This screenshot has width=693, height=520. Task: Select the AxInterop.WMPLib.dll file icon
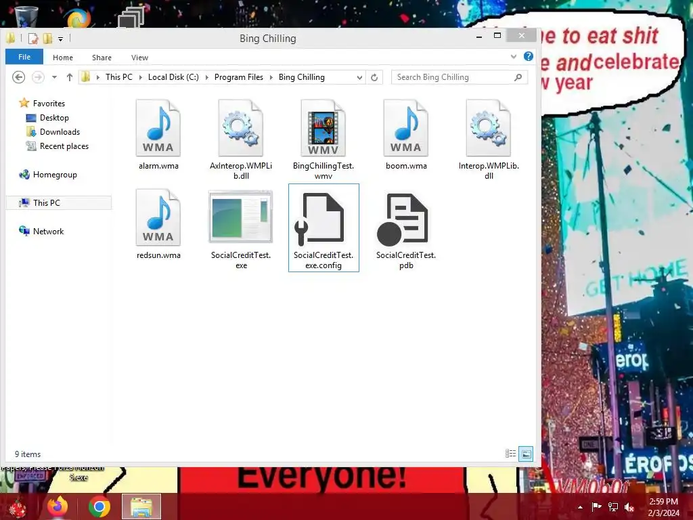click(x=241, y=128)
